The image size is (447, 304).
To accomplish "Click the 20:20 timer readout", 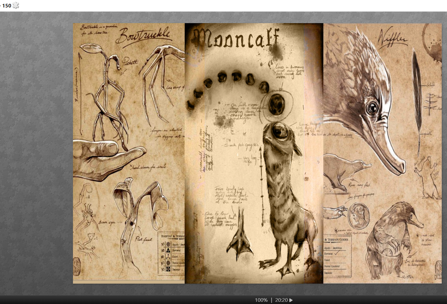I will click(281, 300).
